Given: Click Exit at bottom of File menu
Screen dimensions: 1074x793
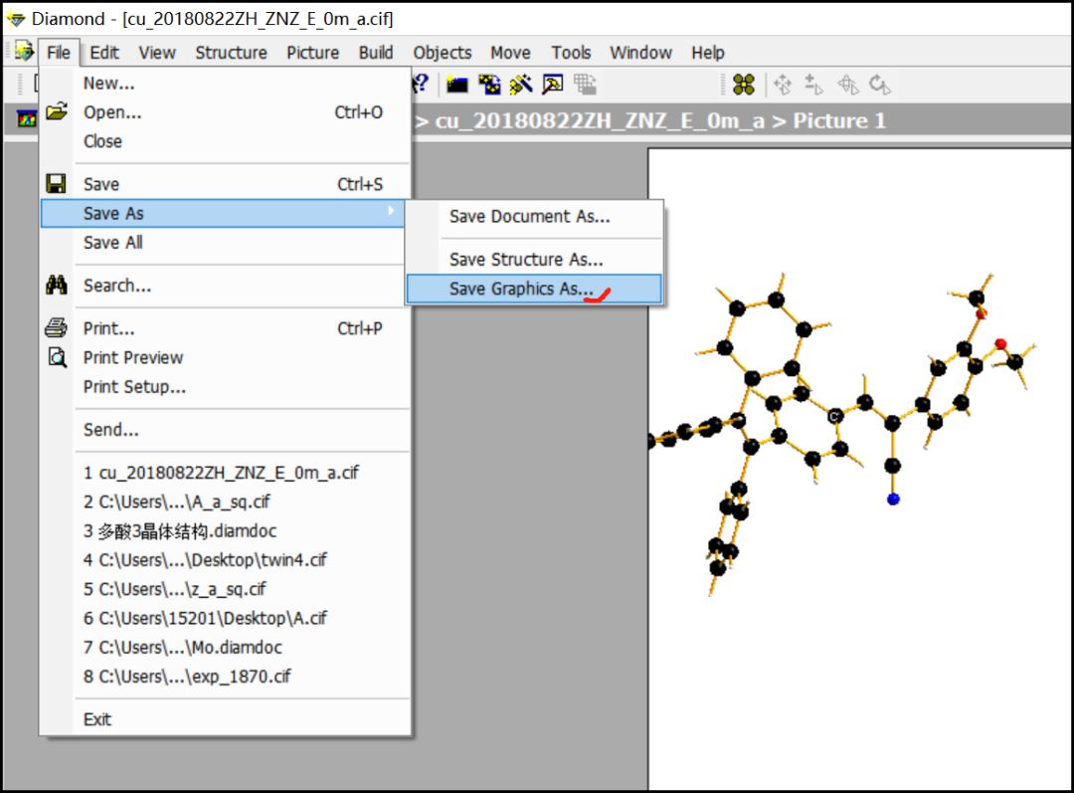Looking at the screenshot, I should click(97, 719).
